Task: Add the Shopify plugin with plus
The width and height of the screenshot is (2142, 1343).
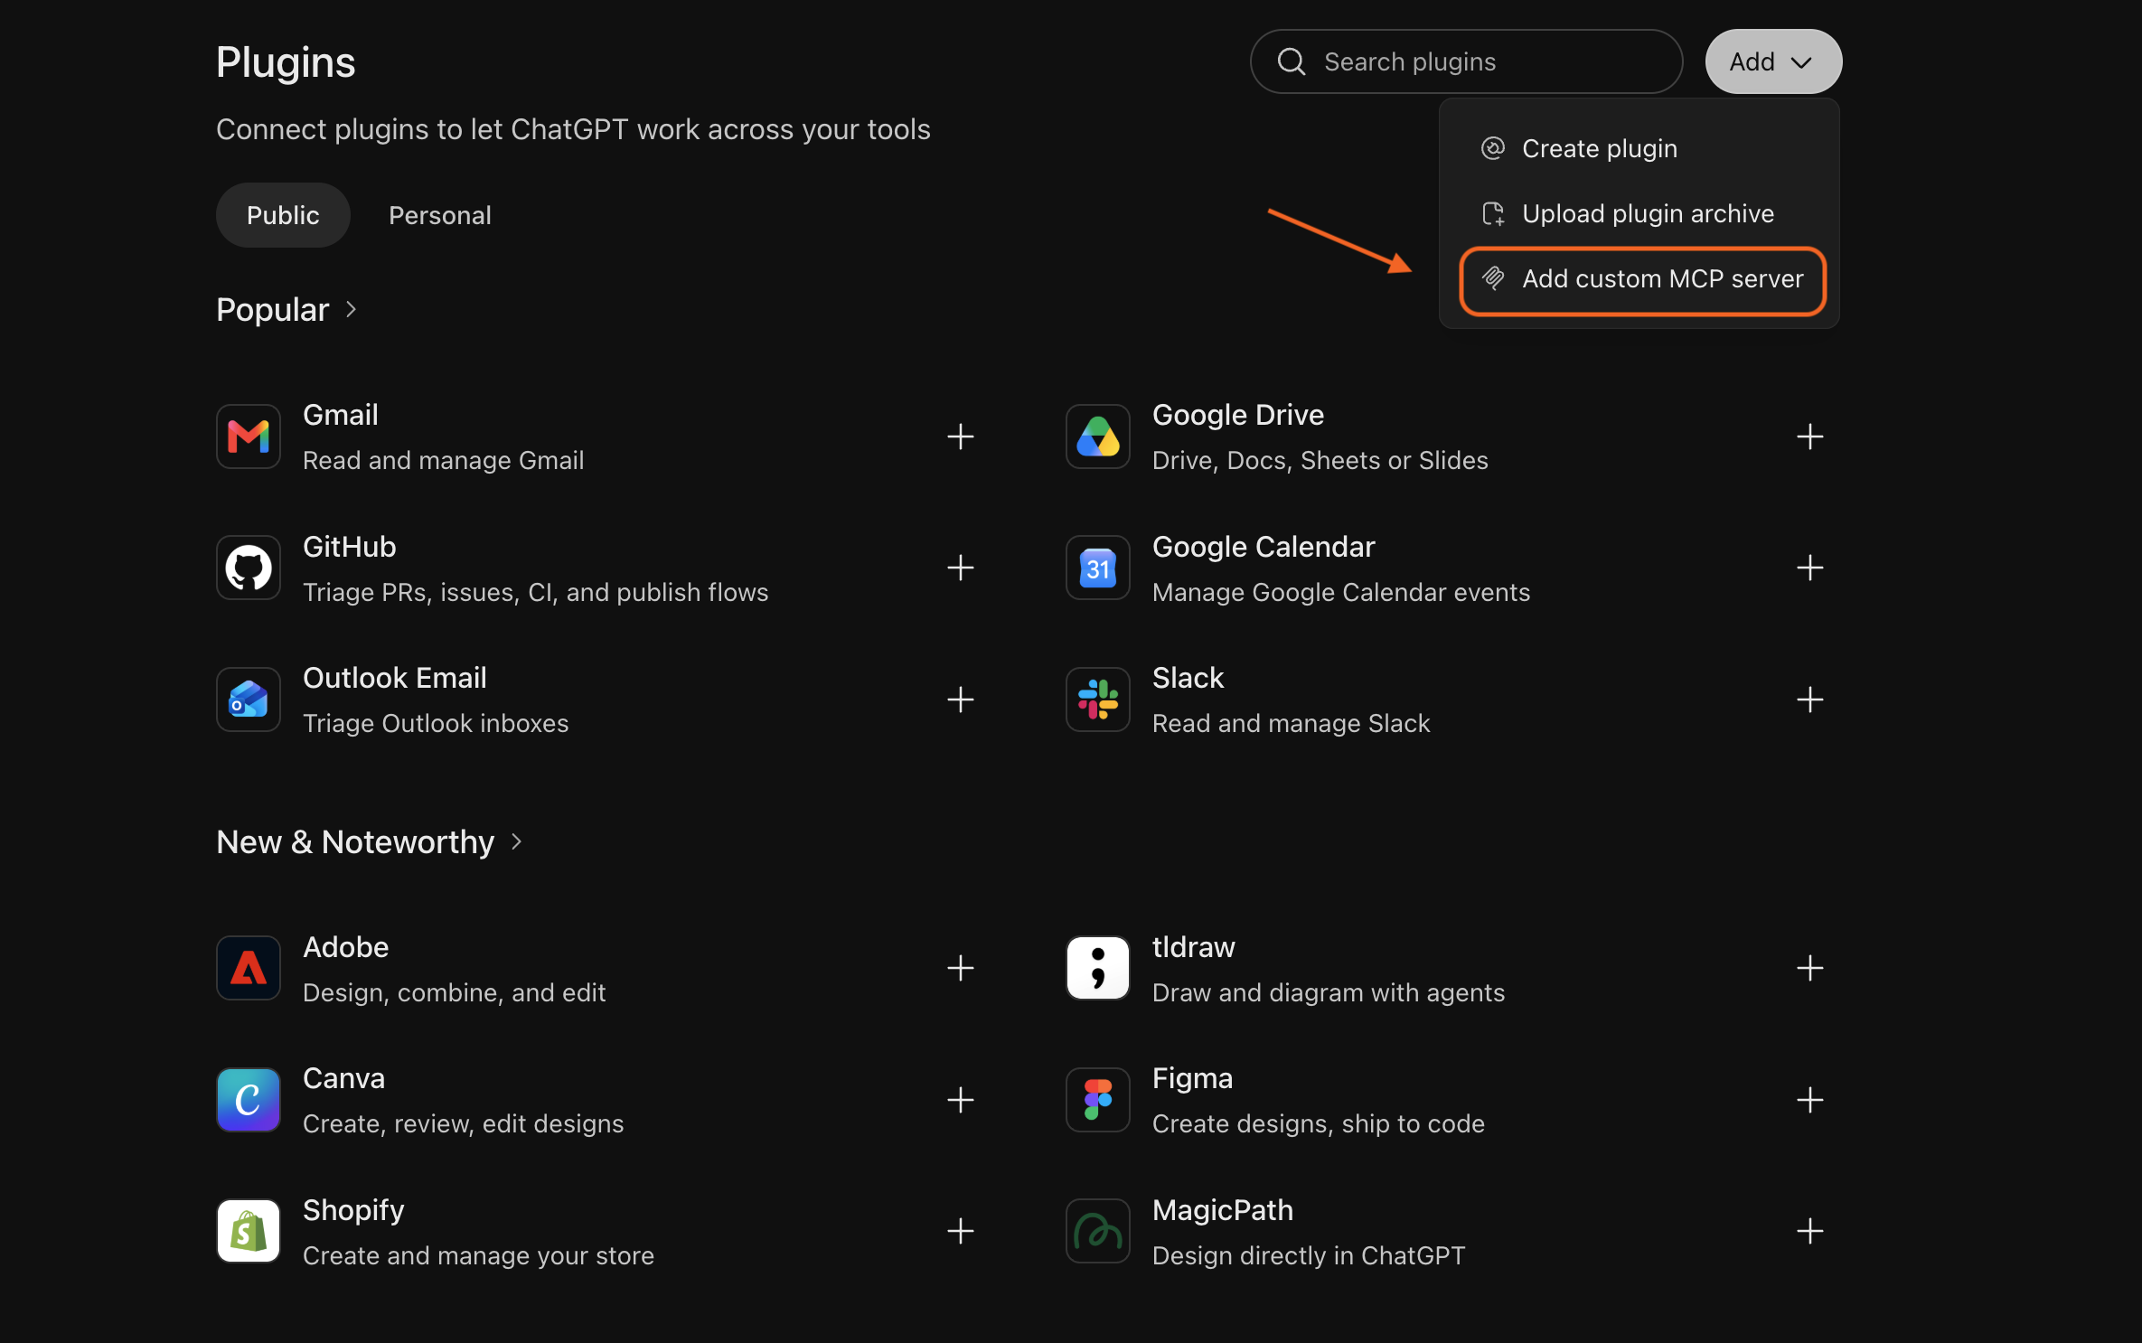Action: tap(961, 1231)
